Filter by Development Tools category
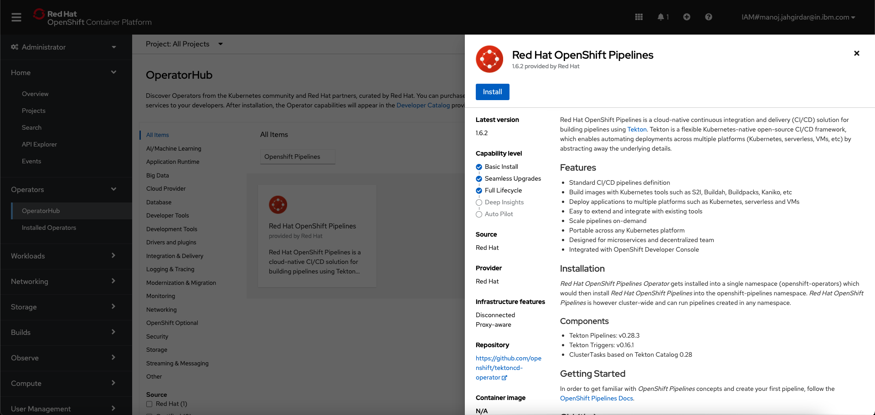The width and height of the screenshot is (875, 415). pyautogui.click(x=172, y=229)
